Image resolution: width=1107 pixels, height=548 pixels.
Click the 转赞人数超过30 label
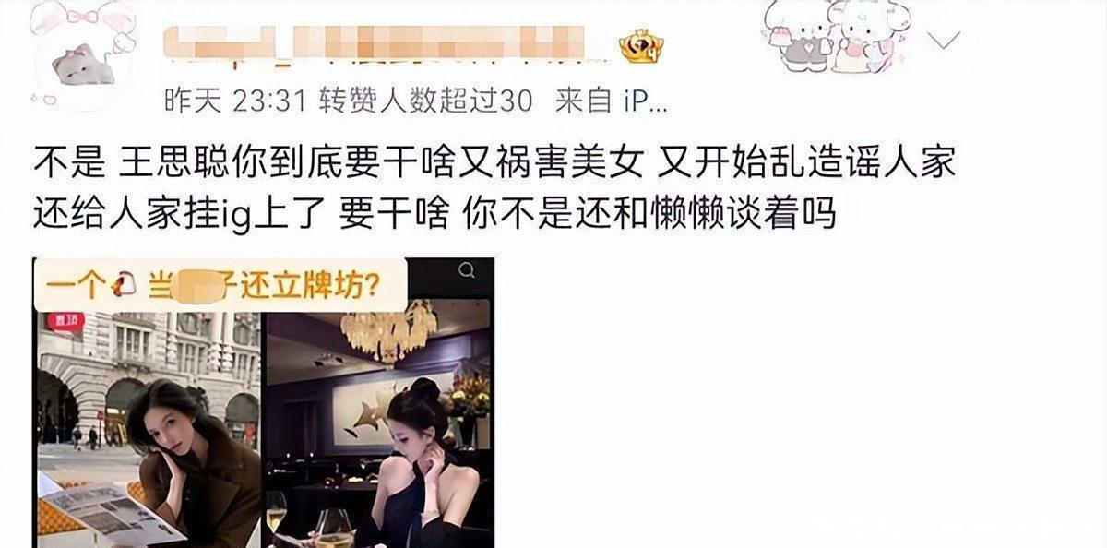(x=427, y=101)
